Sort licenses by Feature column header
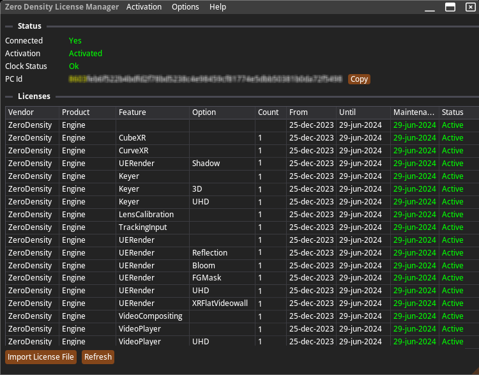The width and height of the screenshot is (479, 375). (x=152, y=112)
